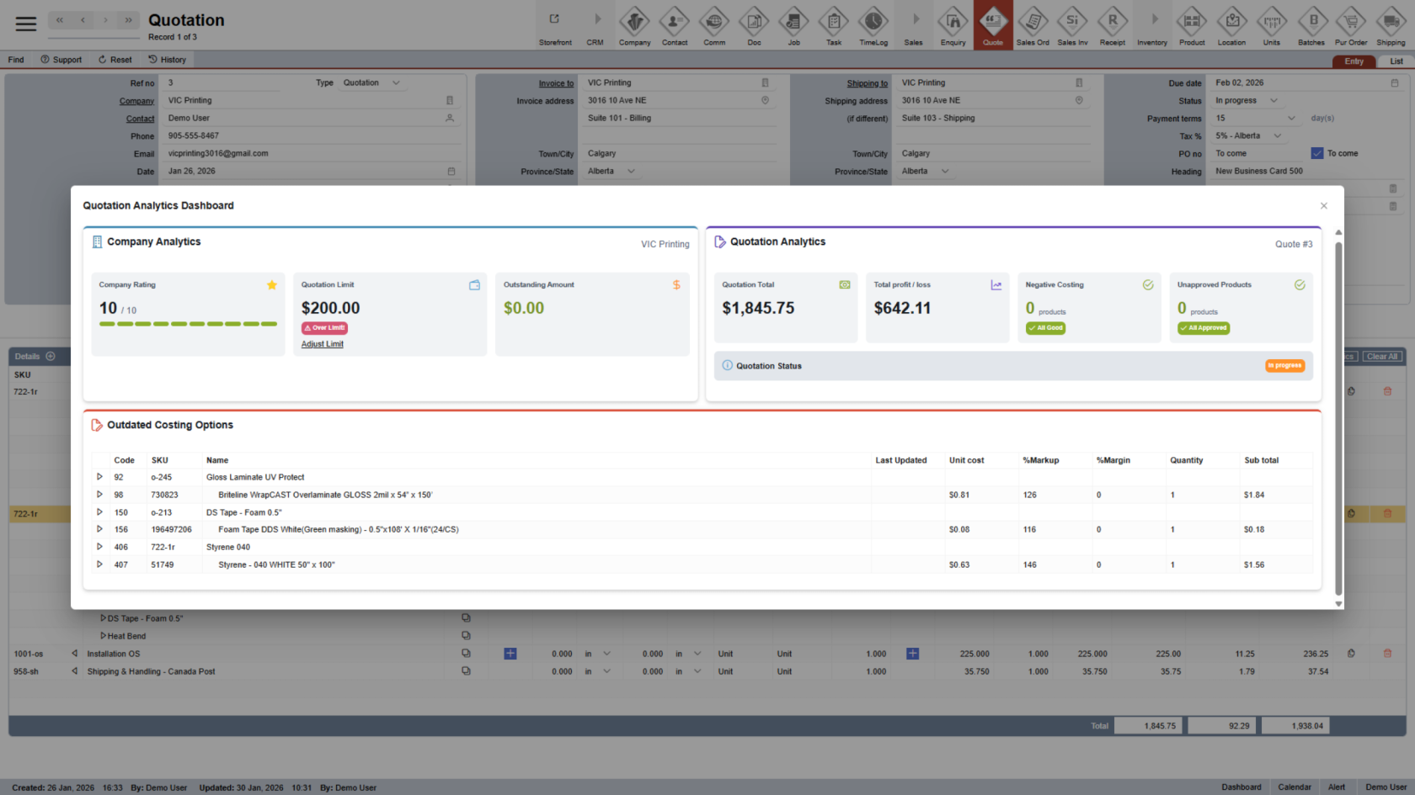Expand Gloss Laminate UV Protect row

coord(99,477)
